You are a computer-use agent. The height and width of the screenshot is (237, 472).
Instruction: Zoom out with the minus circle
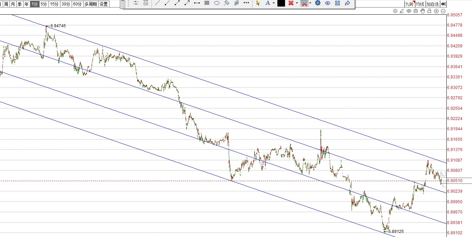443,11
